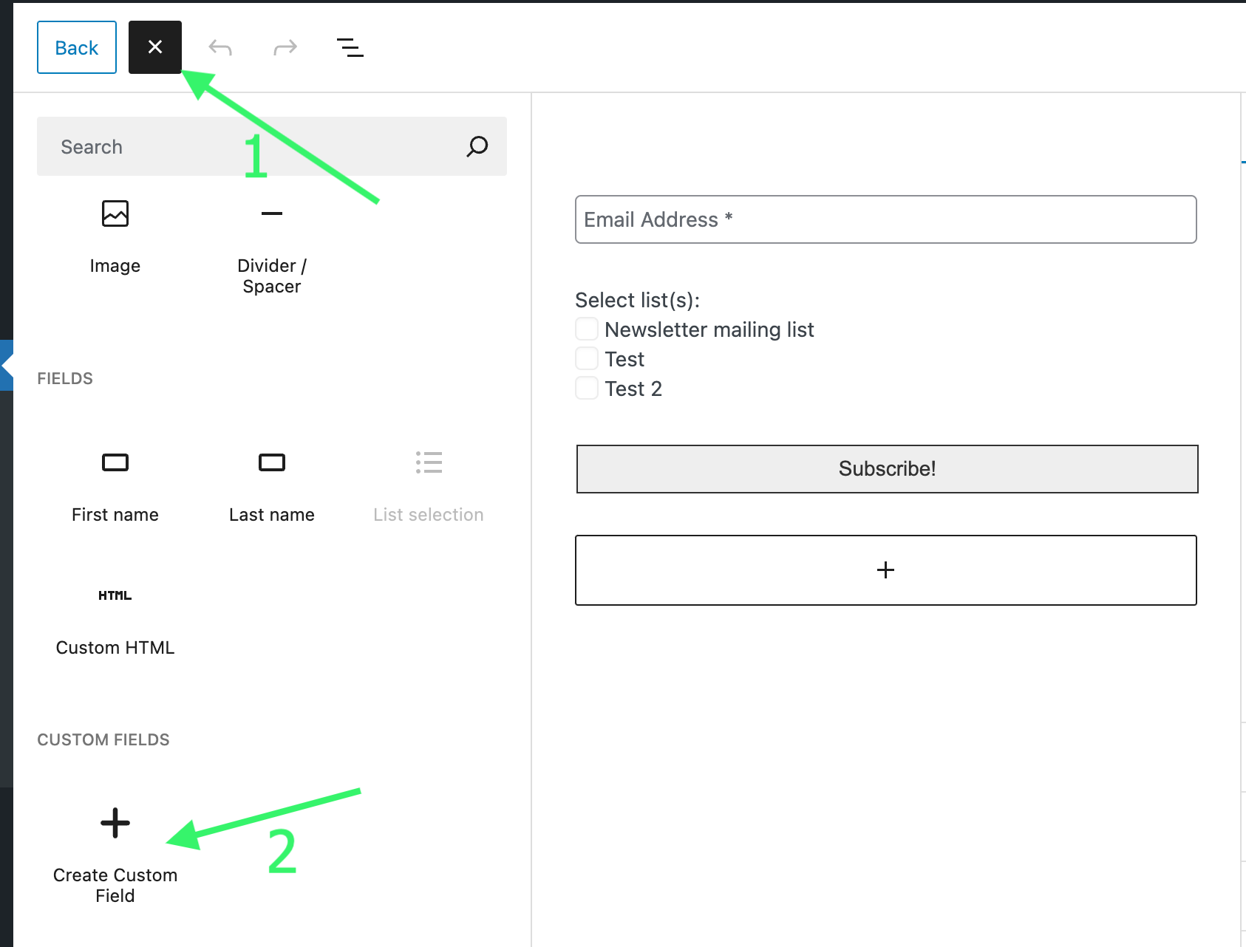1246x947 pixels.
Task: Add the Last name field
Action: pos(272,486)
